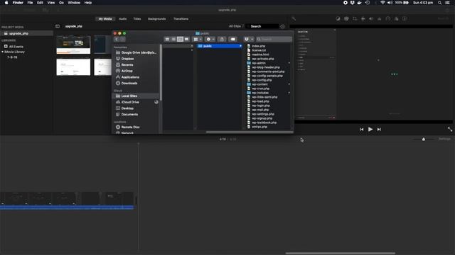
Task: Open the All Clips filter dropdown
Action: point(236,26)
